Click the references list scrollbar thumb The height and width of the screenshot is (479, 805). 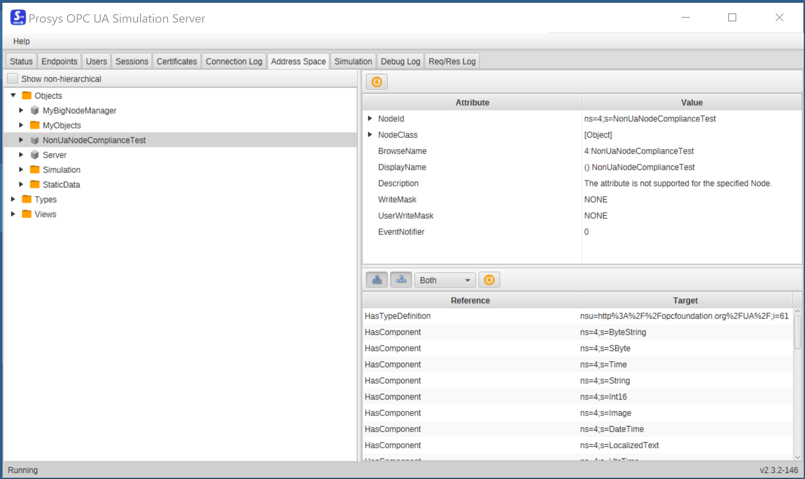(797, 332)
